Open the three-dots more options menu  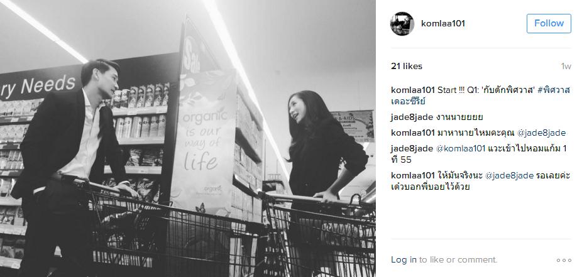(x=564, y=260)
